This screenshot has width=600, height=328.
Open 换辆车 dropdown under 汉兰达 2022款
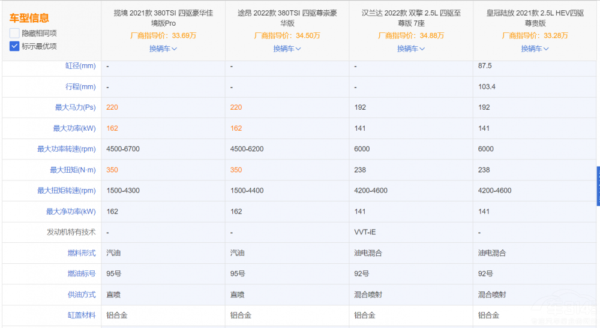(410, 49)
